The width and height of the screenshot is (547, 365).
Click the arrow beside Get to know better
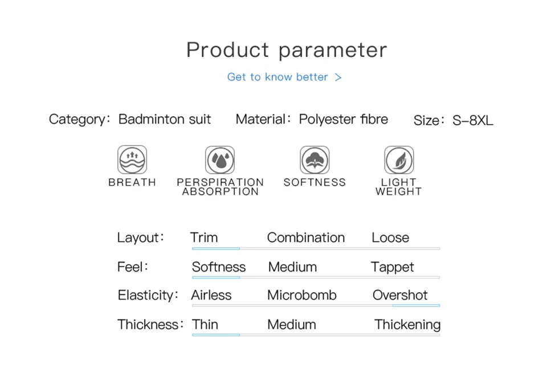[x=338, y=77]
